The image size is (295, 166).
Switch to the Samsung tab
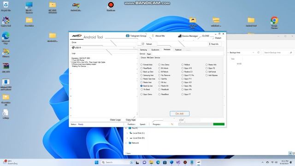coord(143,50)
